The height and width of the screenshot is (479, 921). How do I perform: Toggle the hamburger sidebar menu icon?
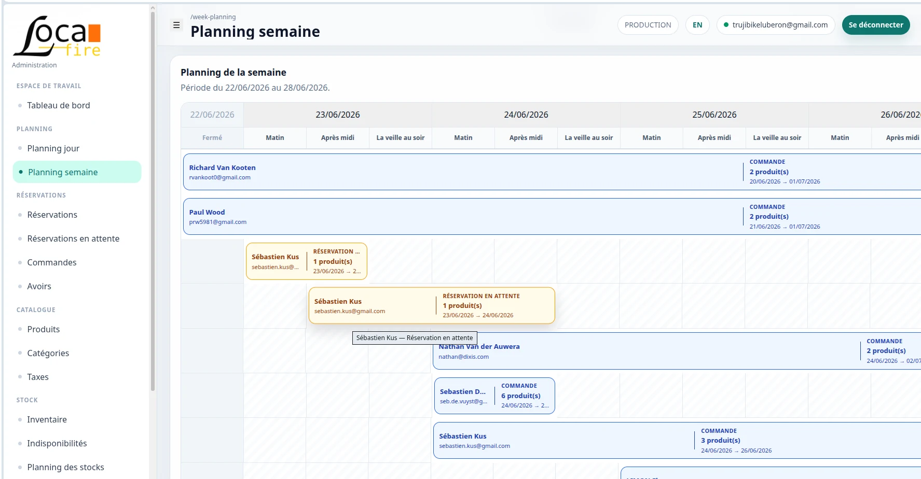click(176, 25)
